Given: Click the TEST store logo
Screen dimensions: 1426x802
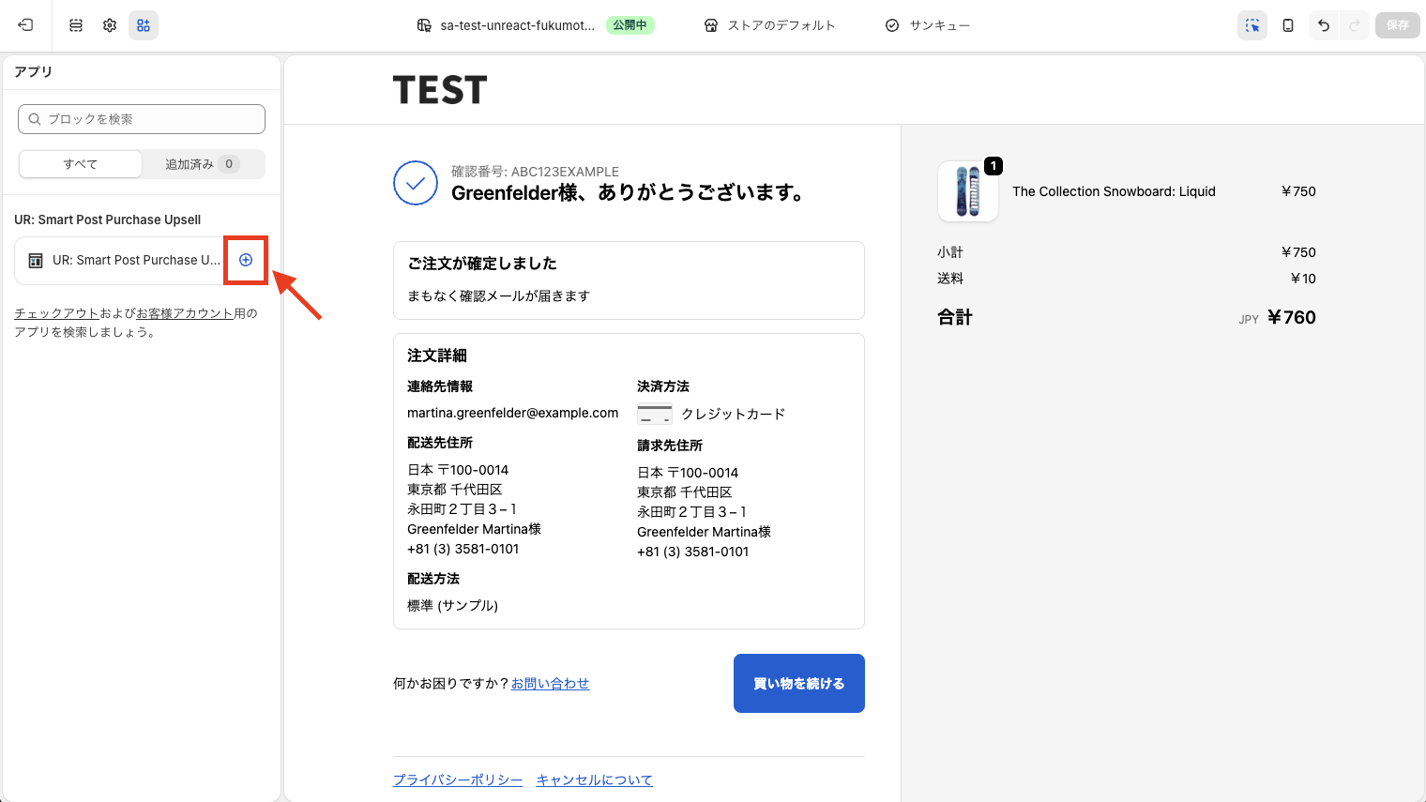Looking at the screenshot, I should [x=440, y=90].
